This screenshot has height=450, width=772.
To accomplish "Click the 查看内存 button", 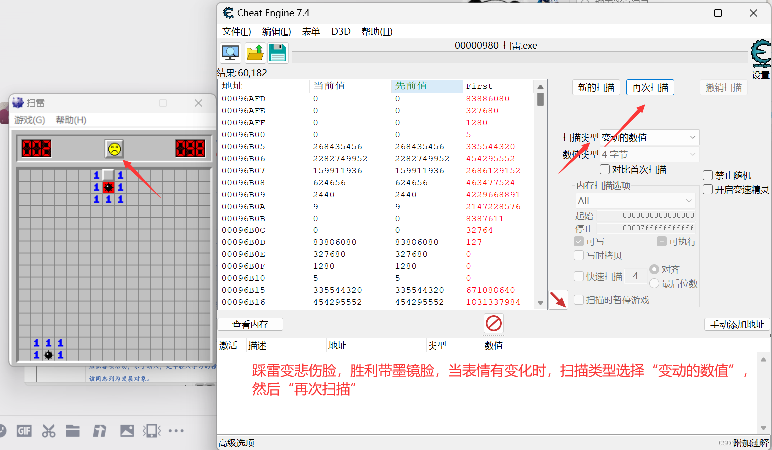I will (250, 324).
